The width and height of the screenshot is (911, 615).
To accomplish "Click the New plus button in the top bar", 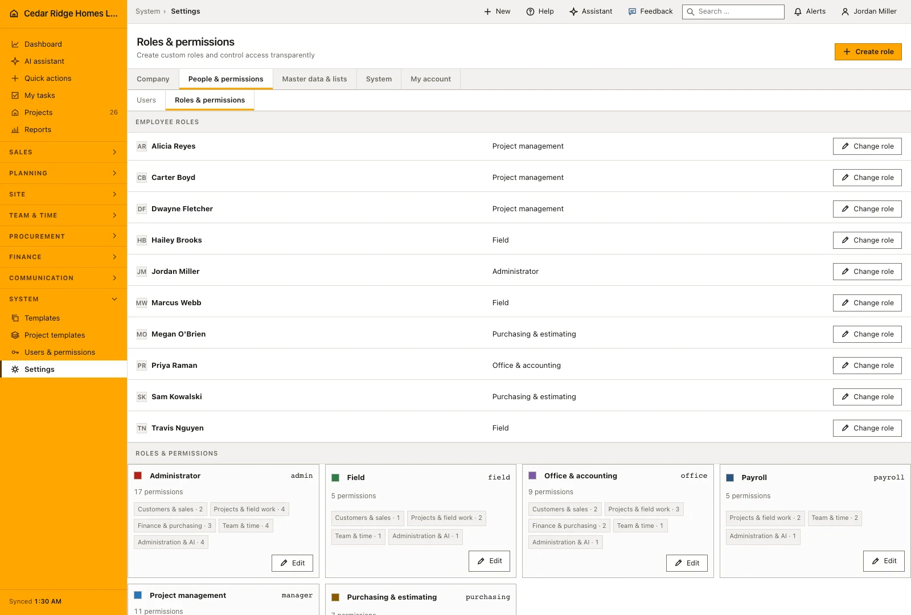I will (x=497, y=11).
